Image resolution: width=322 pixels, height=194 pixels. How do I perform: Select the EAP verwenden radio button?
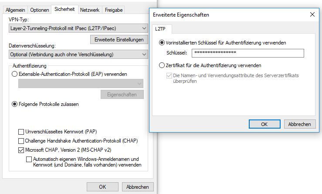[14, 74]
